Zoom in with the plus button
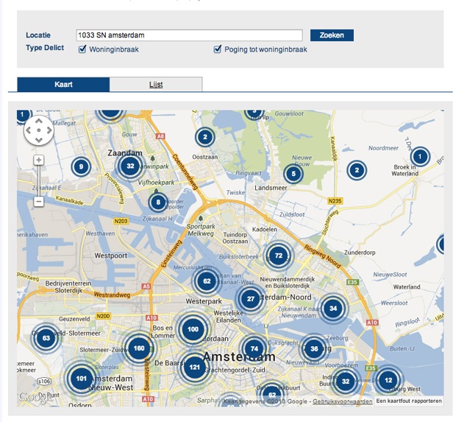Screen dimensions: 456x422 (x=39, y=160)
